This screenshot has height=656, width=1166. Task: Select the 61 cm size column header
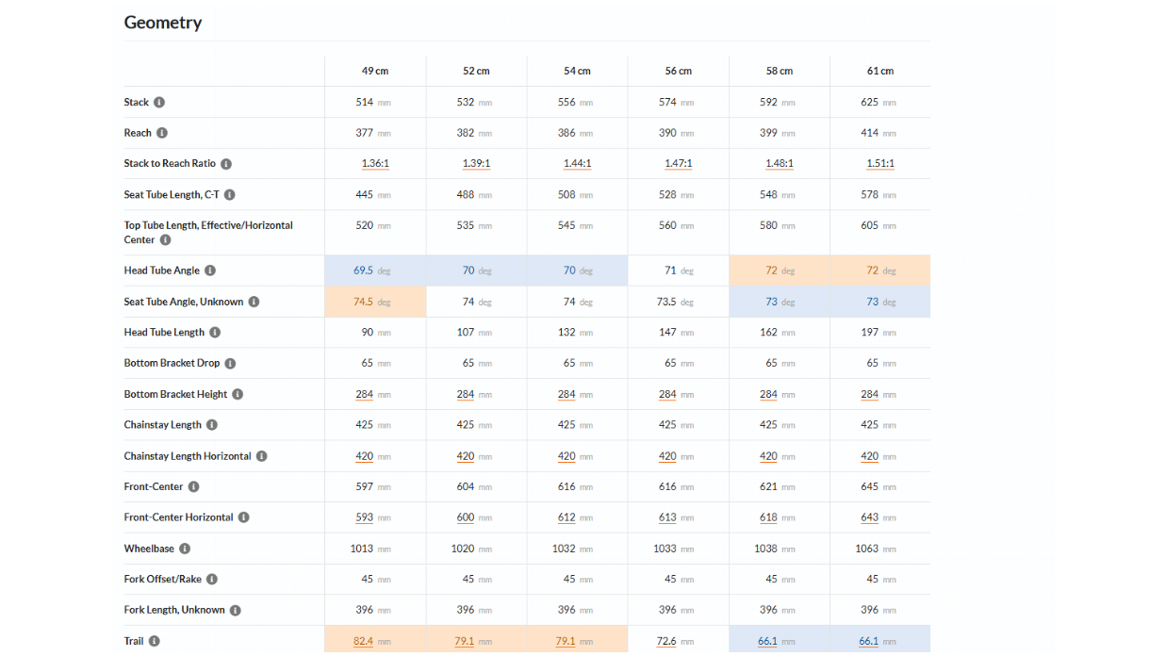[x=880, y=72]
